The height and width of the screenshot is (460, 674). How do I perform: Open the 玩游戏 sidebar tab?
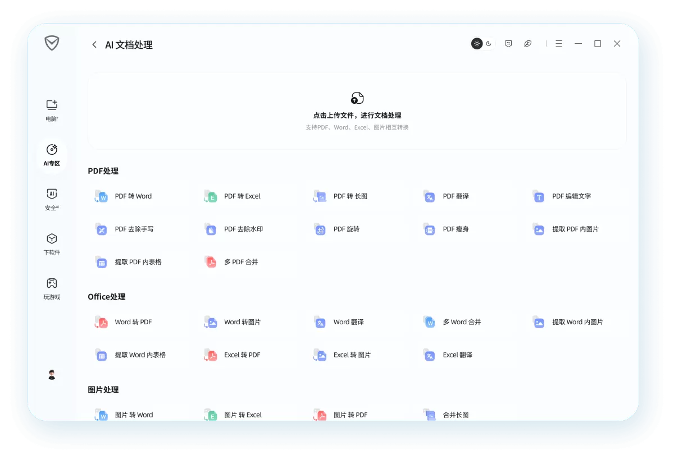pos(52,288)
